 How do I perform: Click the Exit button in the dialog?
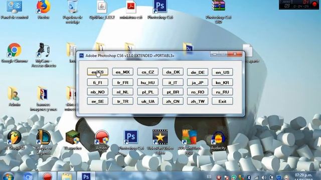pos(222,101)
